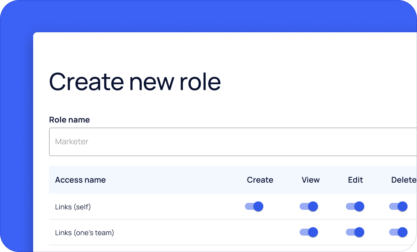Select the Links (self) row label
The height and width of the screenshot is (252, 417).
tap(73, 206)
